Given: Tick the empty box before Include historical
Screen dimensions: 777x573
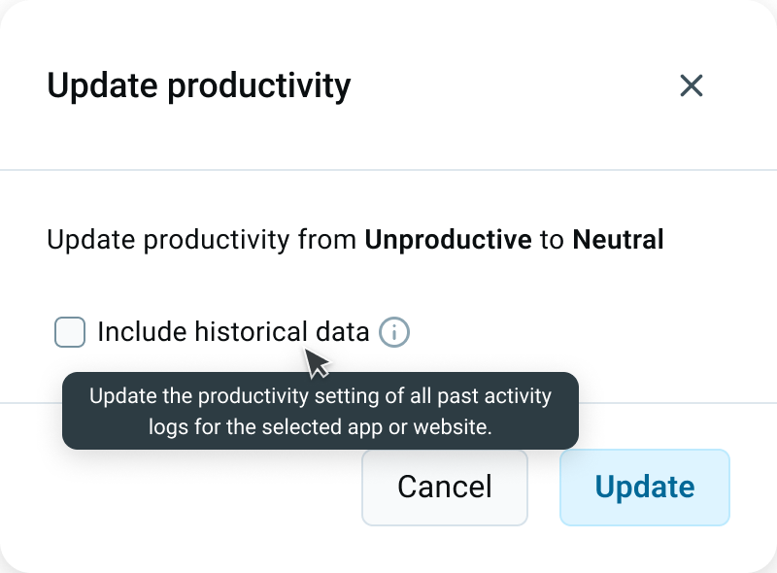Looking at the screenshot, I should pos(70,332).
